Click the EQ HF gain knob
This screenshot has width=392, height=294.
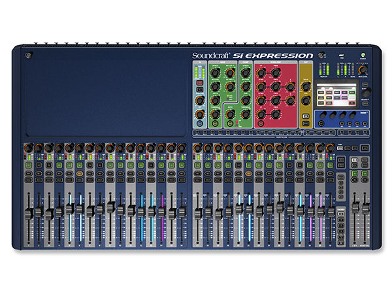point(261,73)
